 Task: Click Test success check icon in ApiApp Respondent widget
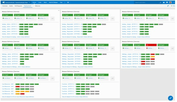(x=75, y=18)
